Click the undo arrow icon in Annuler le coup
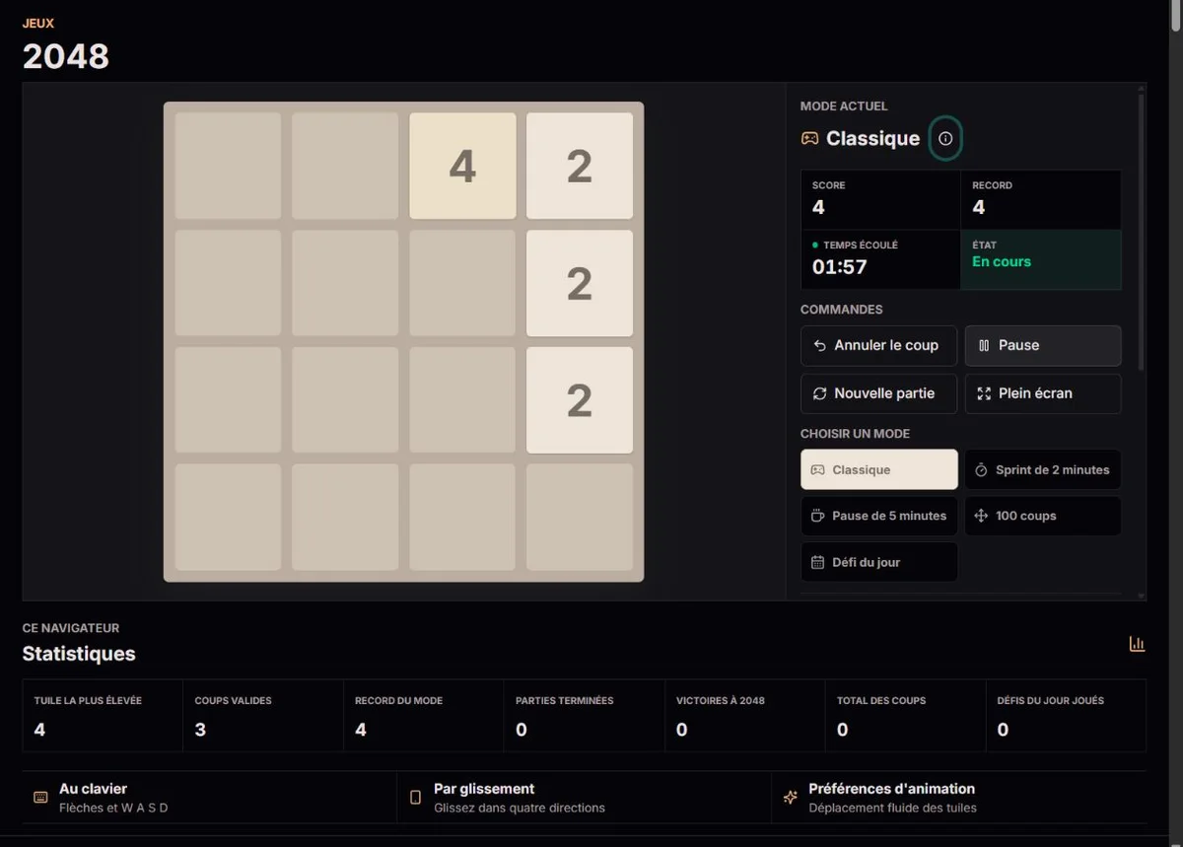The height and width of the screenshot is (847, 1183). pyautogui.click(x=819, y=346)
